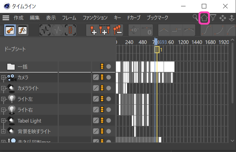Expand the ライト右 tree item

pyautogui.click(x=3, y=110)
